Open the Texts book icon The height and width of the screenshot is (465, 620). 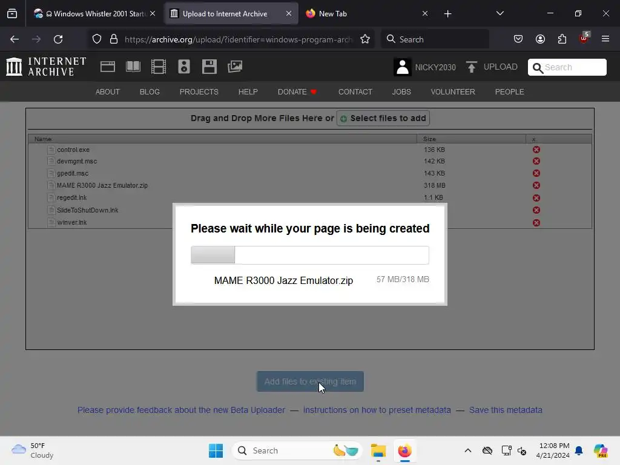tap(133, 67)
